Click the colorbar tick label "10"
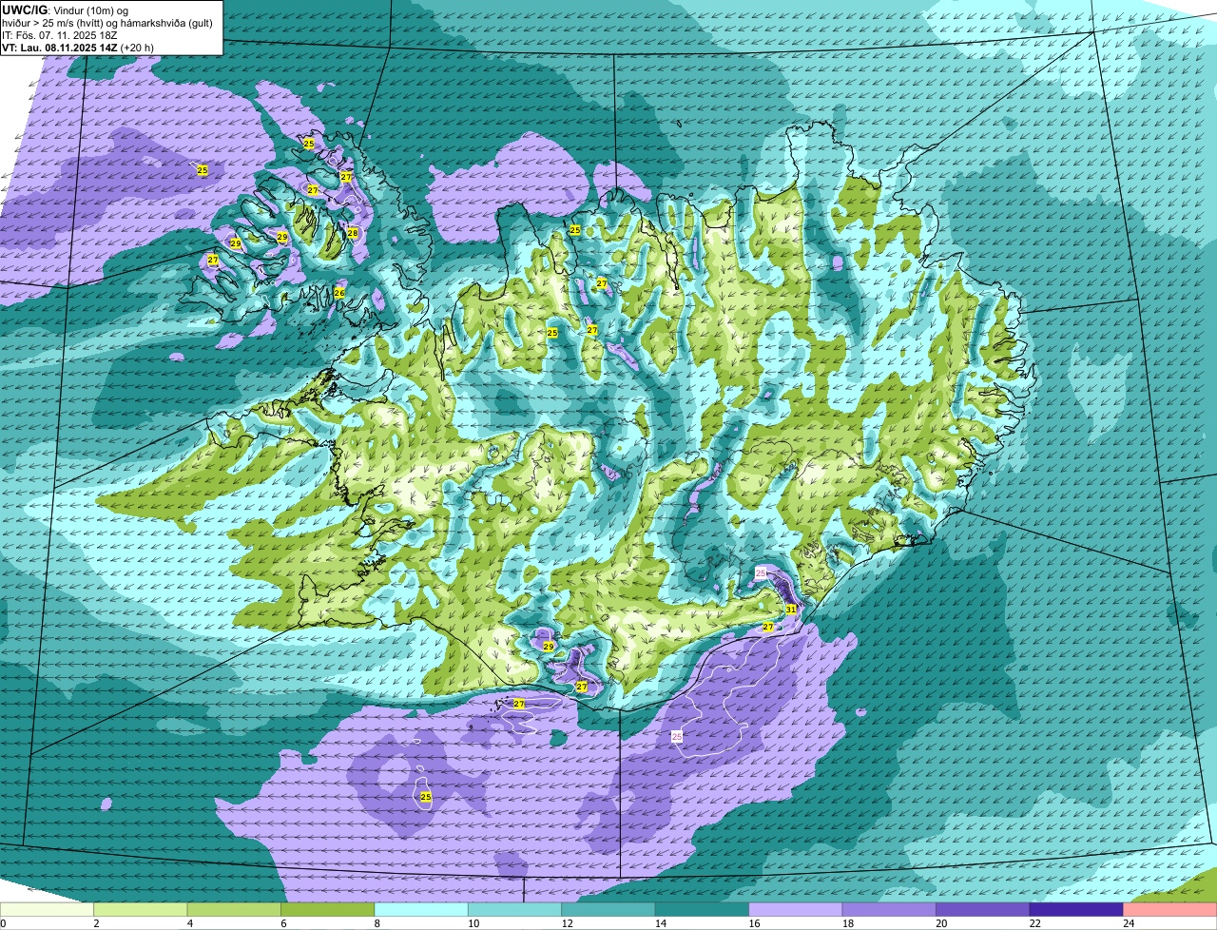 point(473,923)
